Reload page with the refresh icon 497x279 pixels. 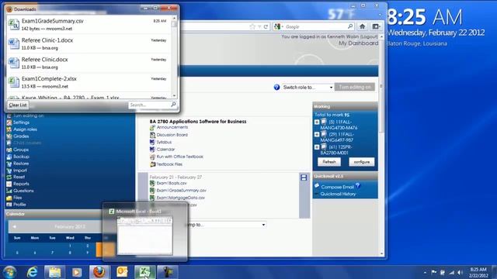(266, 26)
